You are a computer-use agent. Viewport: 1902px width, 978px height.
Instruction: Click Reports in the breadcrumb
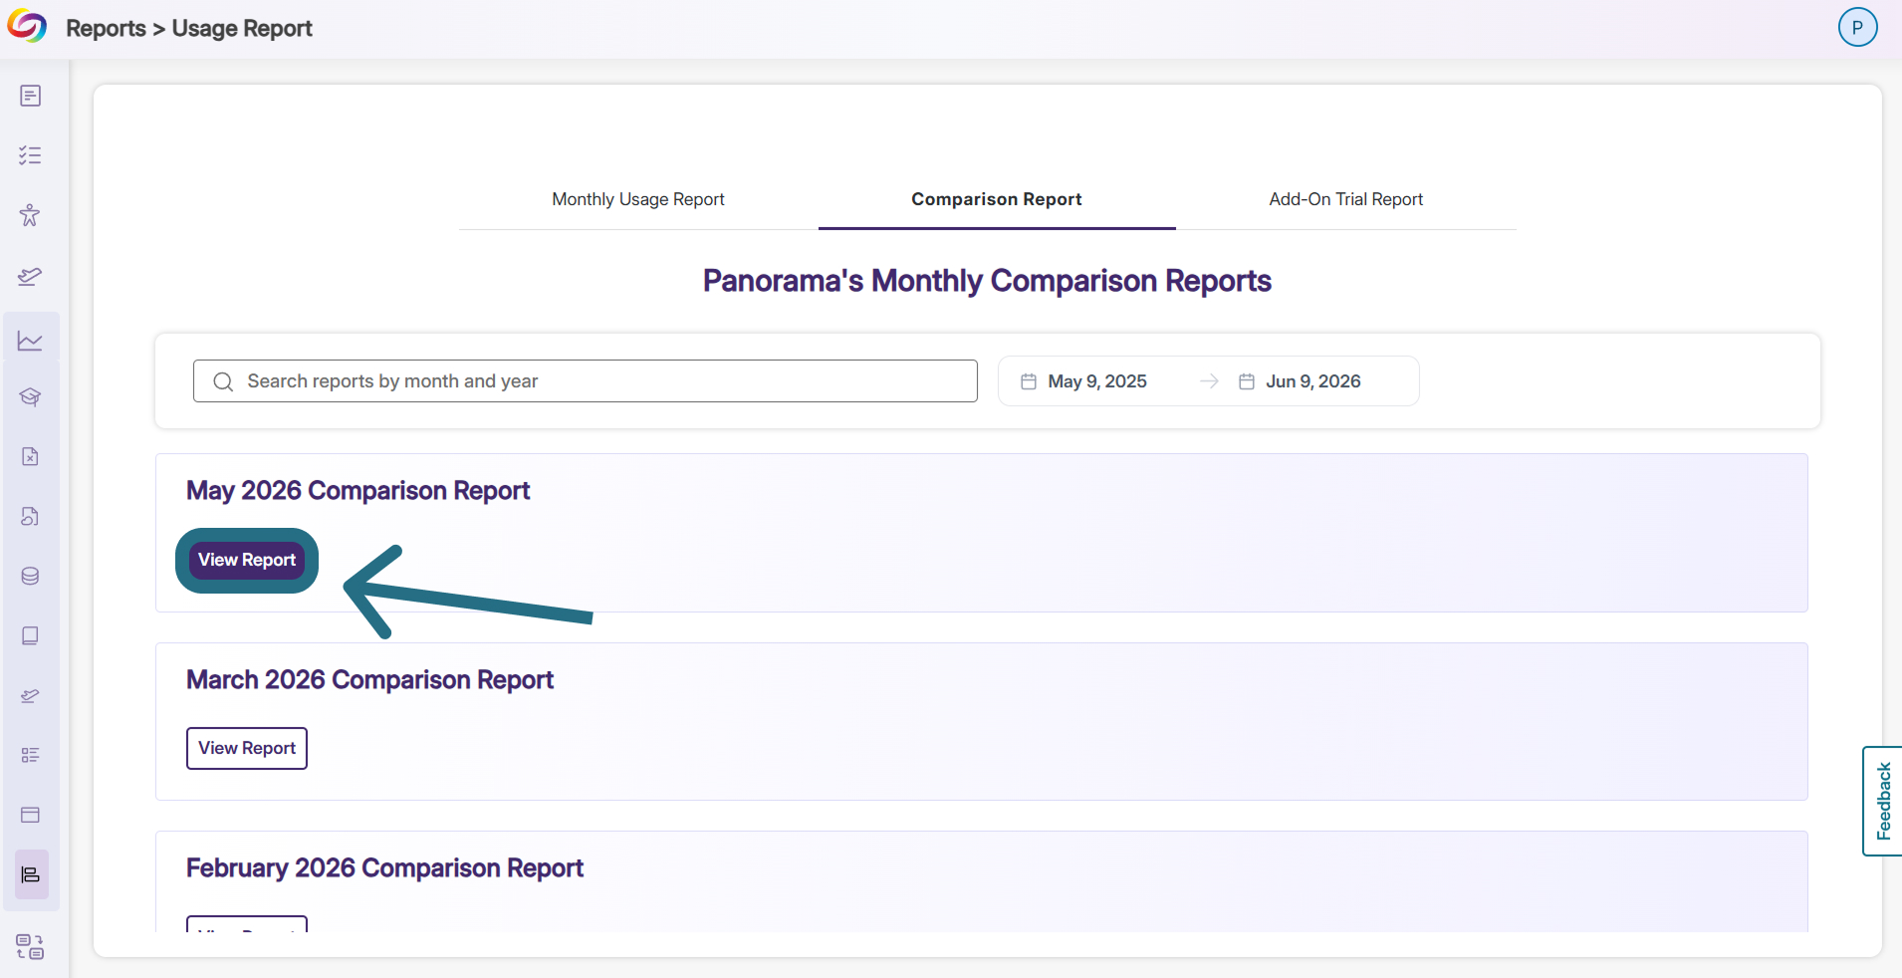click(x=106, y=28)
